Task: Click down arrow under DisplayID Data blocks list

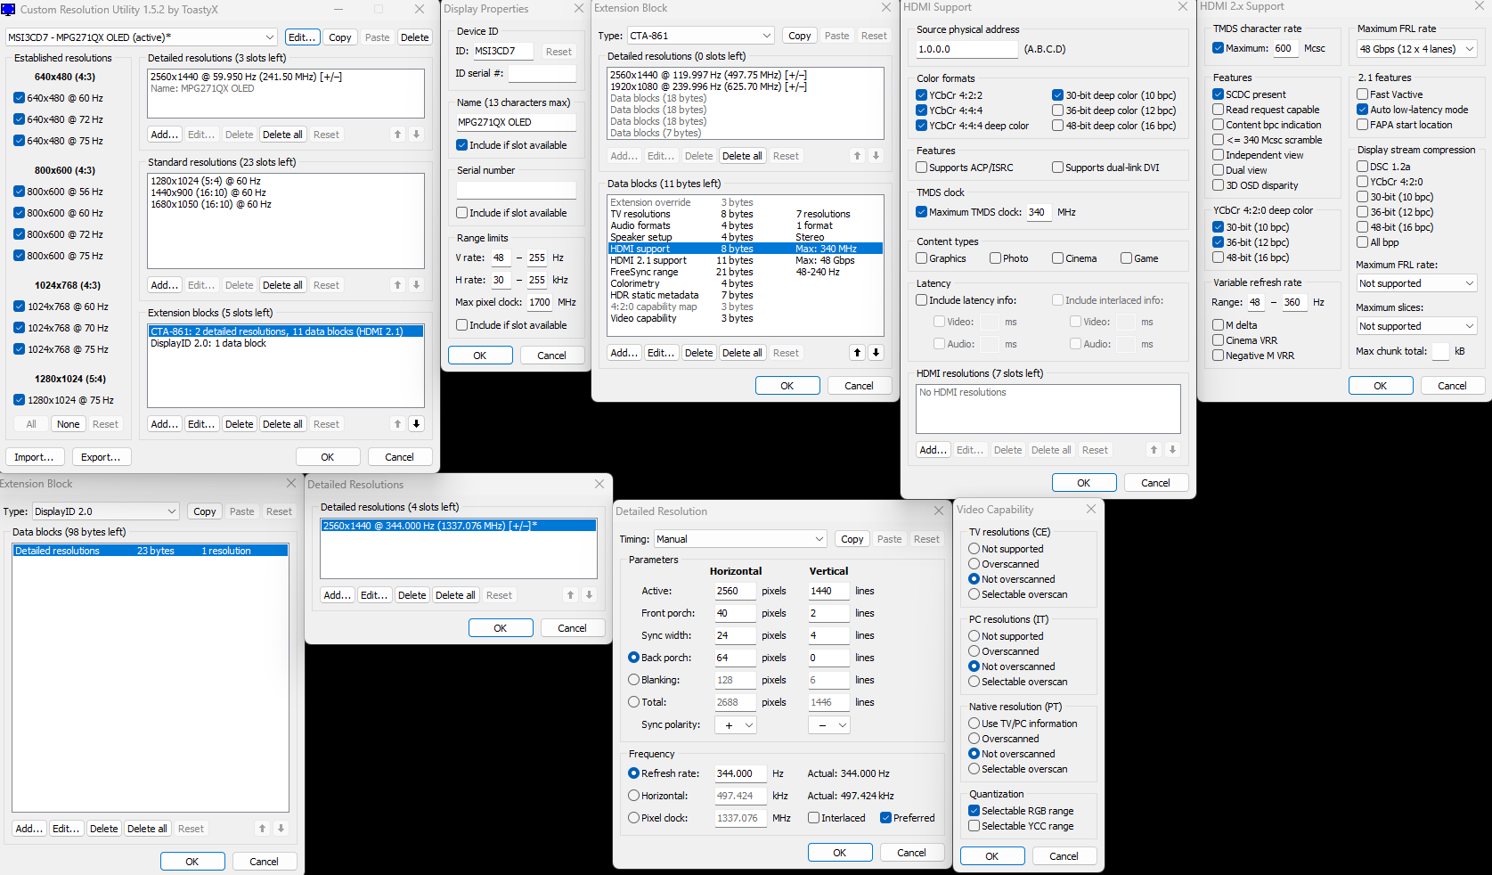Action: [281, 829]
